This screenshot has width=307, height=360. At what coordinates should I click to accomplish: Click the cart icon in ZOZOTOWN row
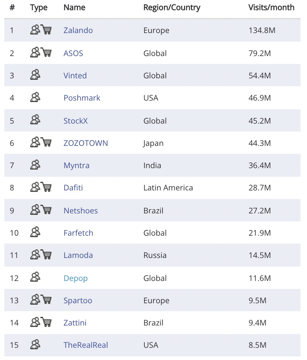coord(46,143)
